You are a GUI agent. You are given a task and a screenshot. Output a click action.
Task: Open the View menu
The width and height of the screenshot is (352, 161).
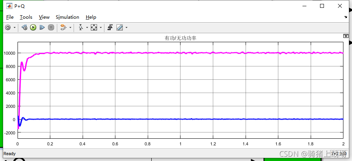click(44, 17)
